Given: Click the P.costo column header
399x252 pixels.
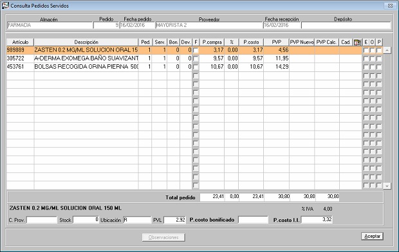Looking at the screenshot, I should (x=251, y=42).
